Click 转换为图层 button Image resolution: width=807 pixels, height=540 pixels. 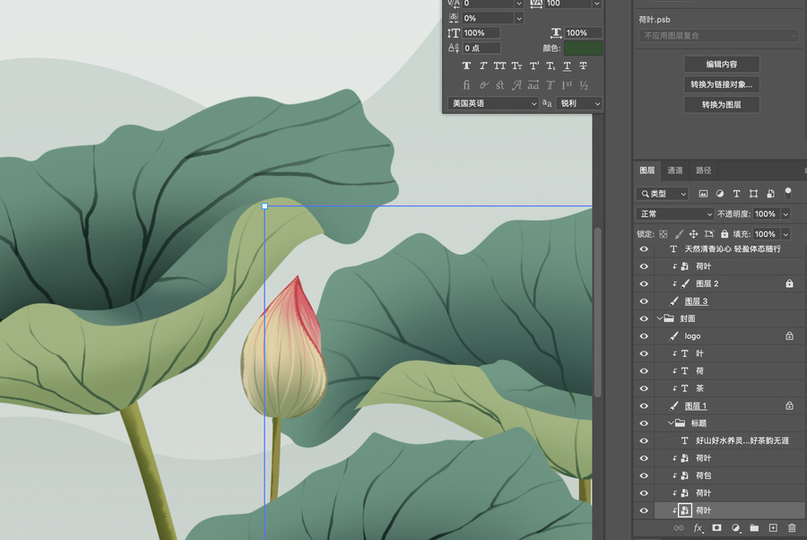(x=722, y=104)
